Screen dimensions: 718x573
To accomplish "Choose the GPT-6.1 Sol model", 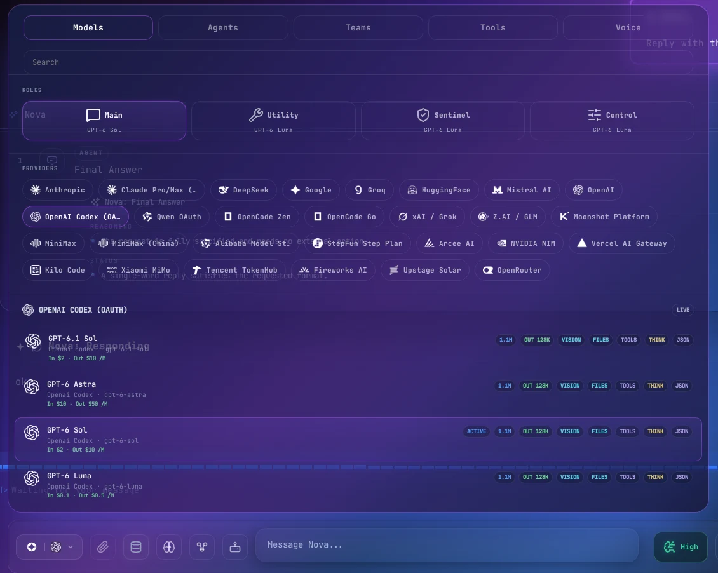I will tap(358, 348).
